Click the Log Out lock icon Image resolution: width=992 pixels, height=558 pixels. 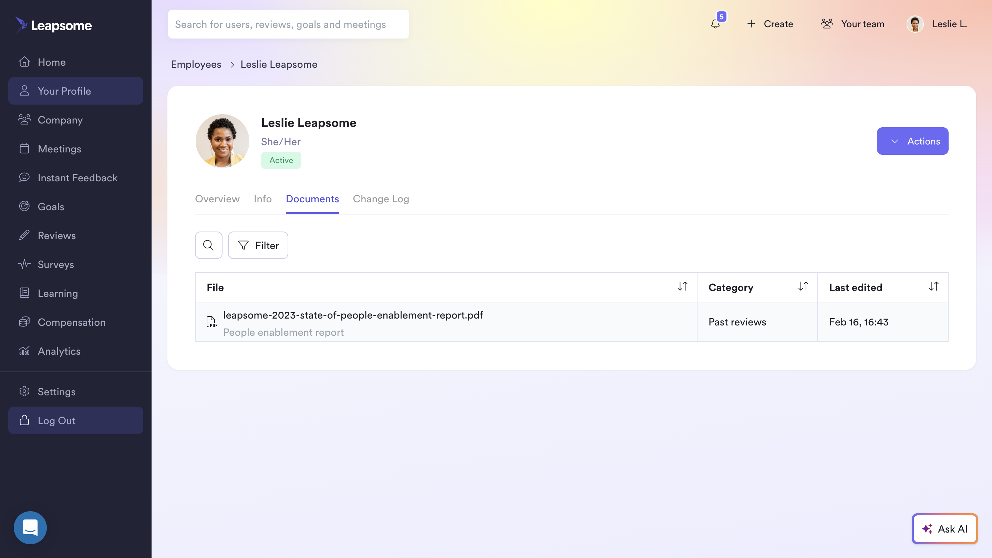click(x=24, y=420)
